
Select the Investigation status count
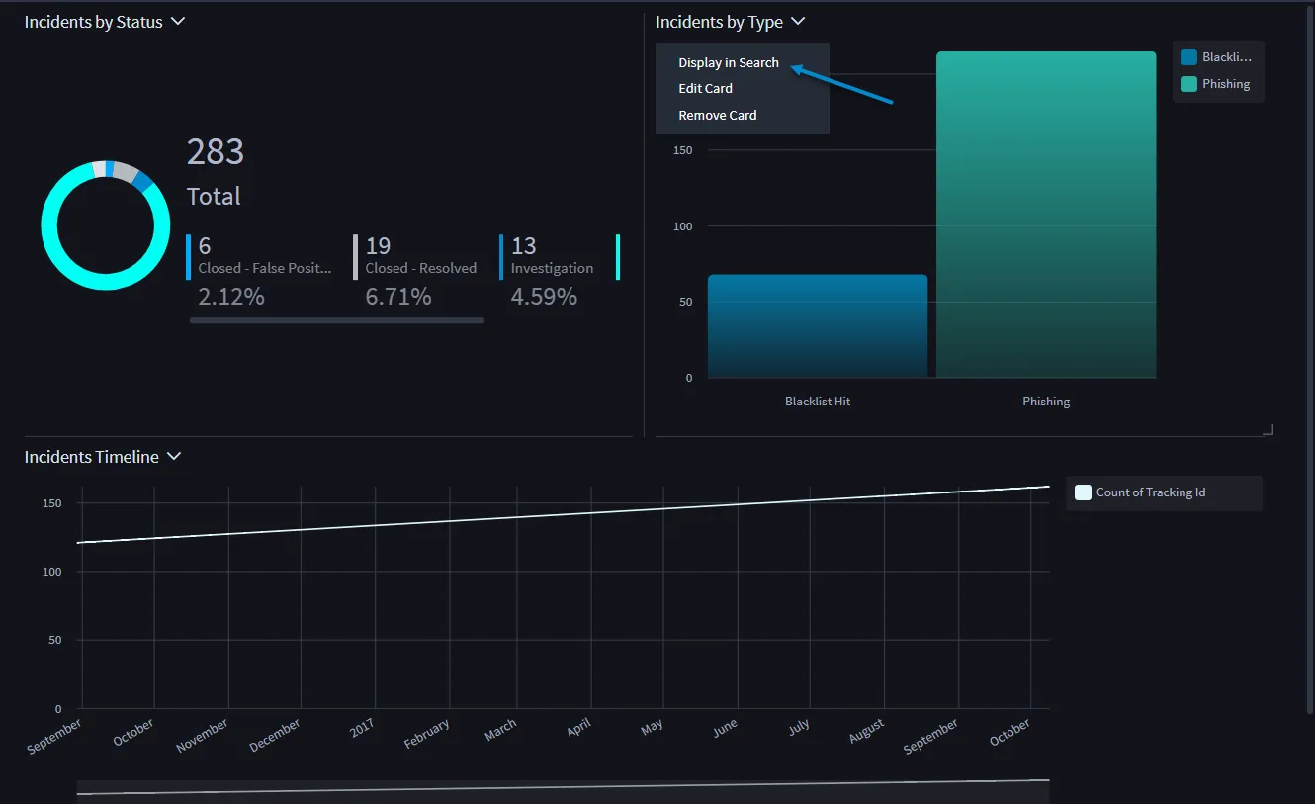[x=523, y=245]
